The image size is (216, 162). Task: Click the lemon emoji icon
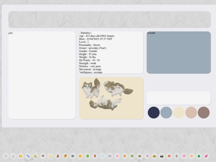(x=21, y=156)
